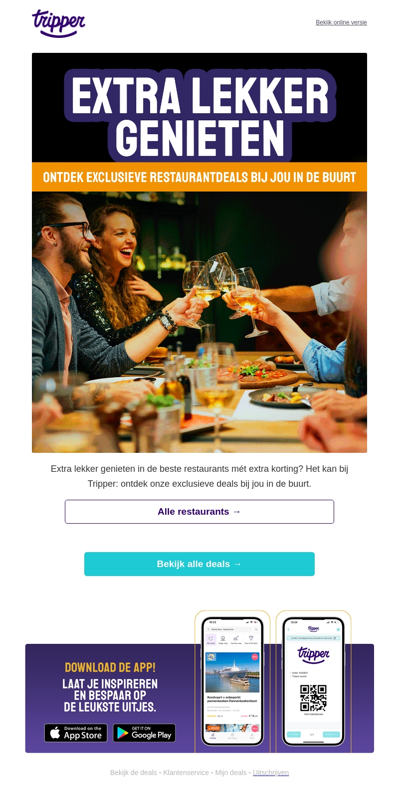This screenshot has width=399, height=793.
Task: Click the cruise ship image on the left phone mockup
Action: coord(232,671)
